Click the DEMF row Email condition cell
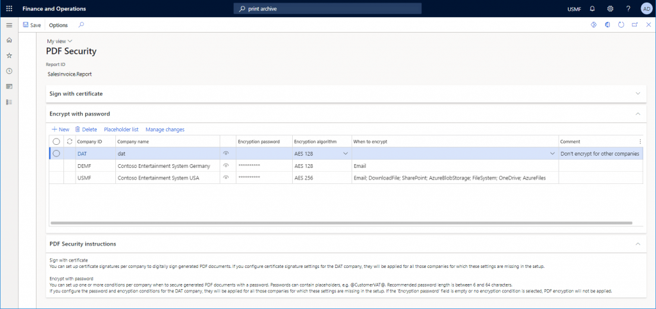 (x=455, y=166)
